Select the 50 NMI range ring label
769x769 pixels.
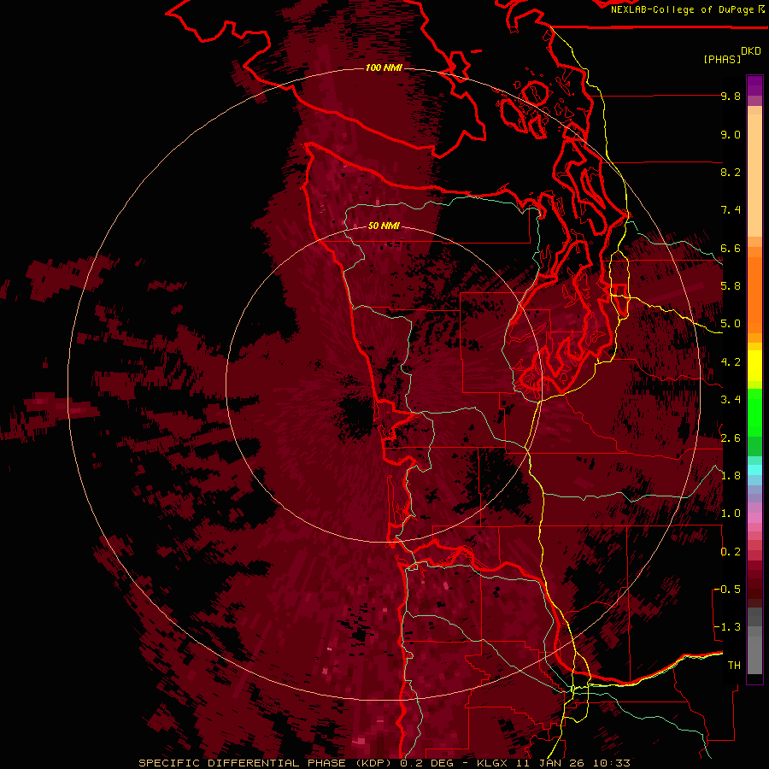(x=384, y=226)
